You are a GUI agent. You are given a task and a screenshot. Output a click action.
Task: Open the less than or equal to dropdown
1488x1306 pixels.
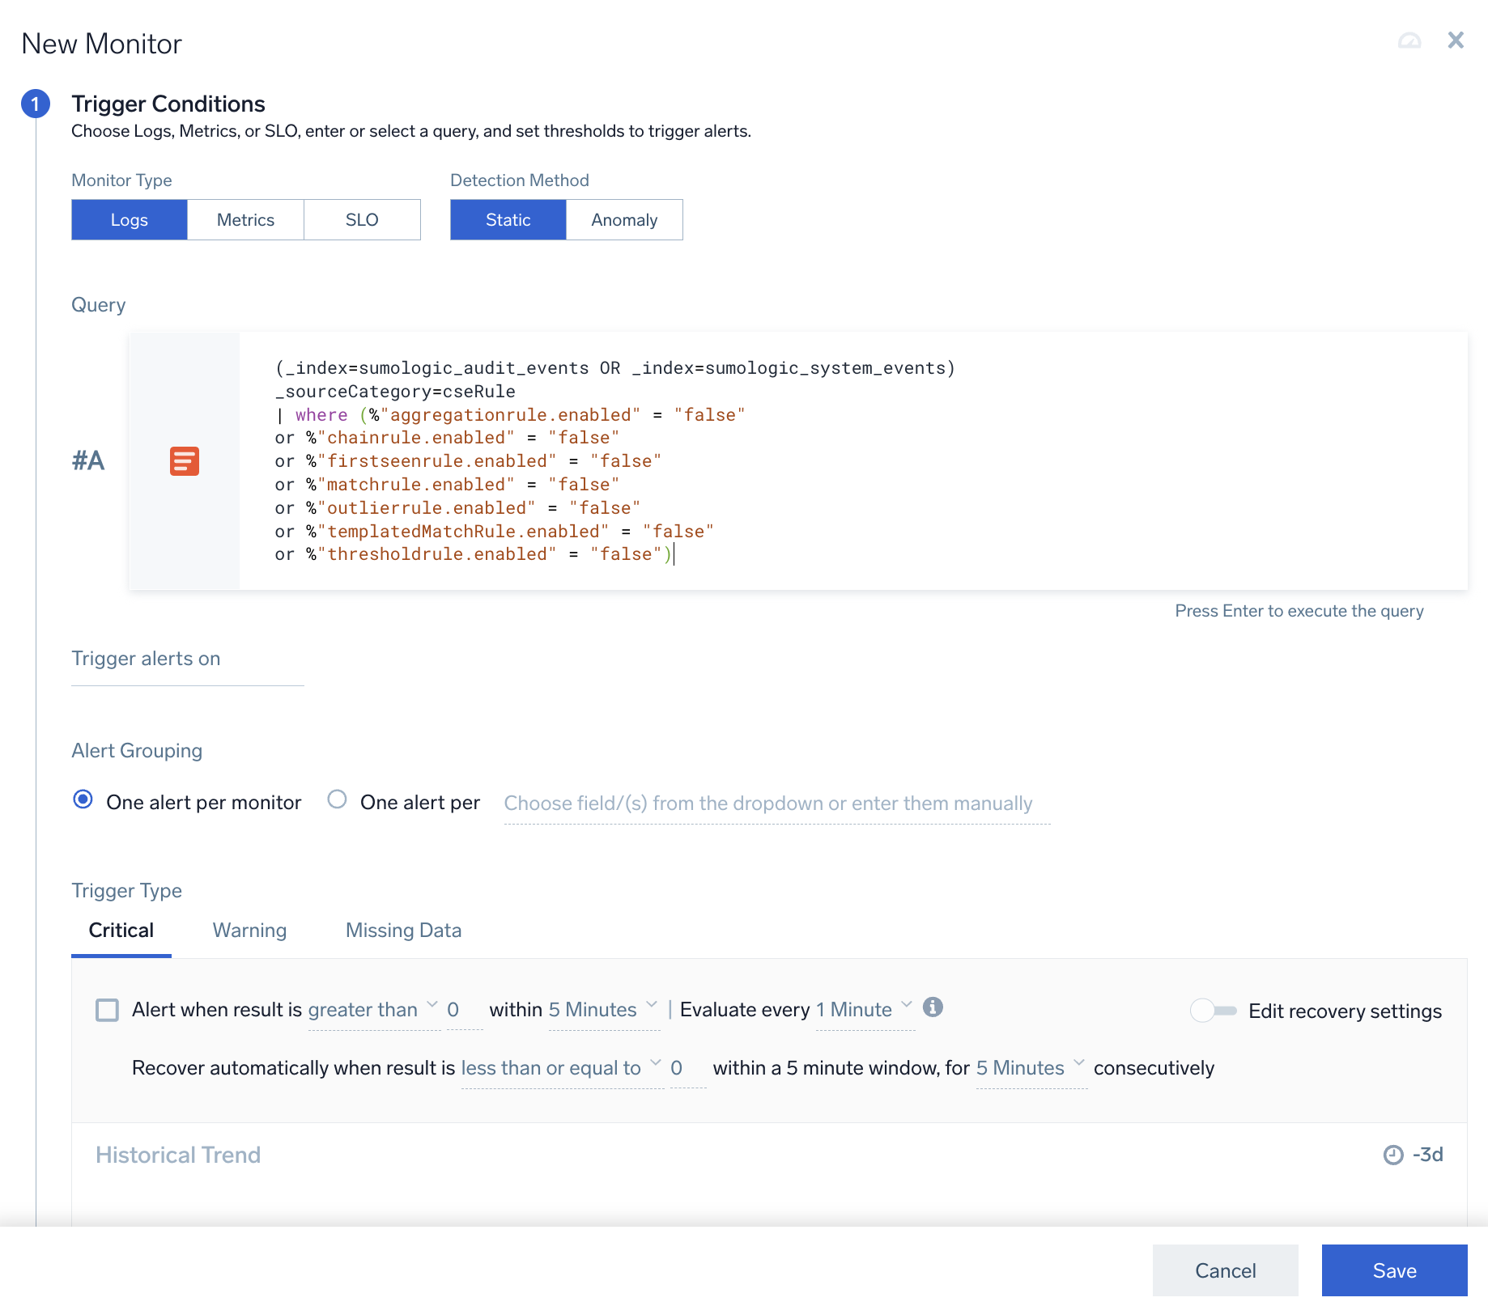coord(555,1067)
